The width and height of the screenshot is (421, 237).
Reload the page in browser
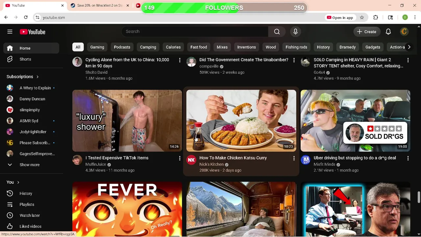pos(26,17)
